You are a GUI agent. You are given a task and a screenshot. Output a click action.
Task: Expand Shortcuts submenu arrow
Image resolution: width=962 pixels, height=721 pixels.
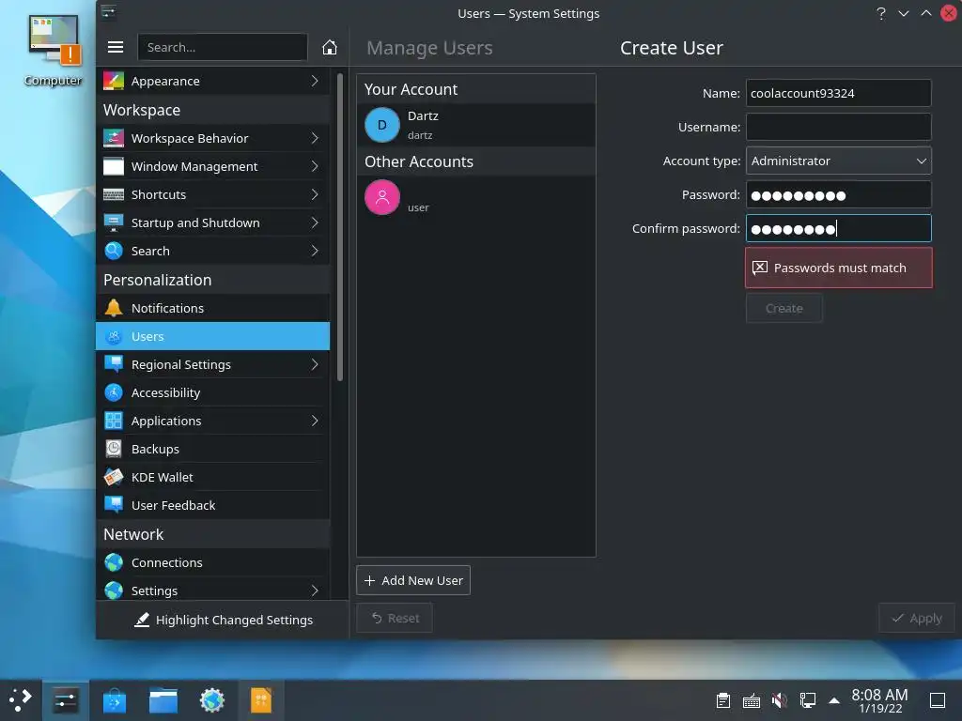(315, 194)
